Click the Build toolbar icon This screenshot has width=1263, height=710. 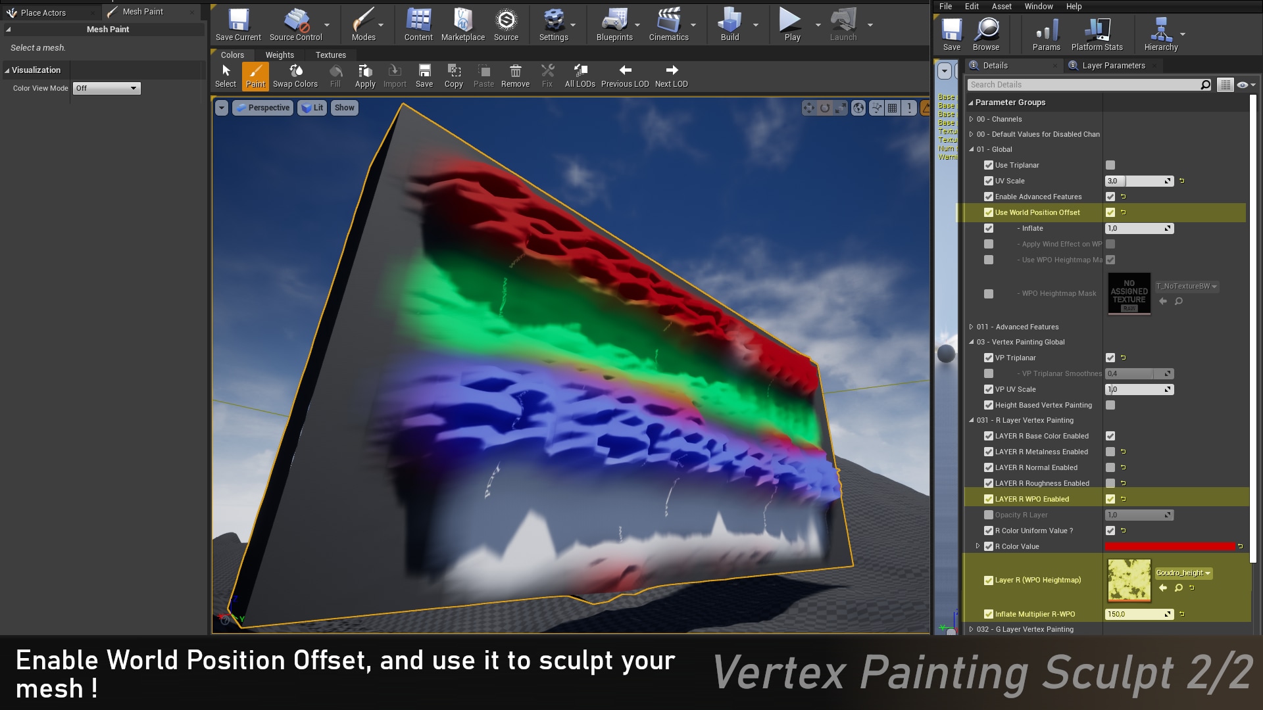pyautogui.click(x=730, y=25)
